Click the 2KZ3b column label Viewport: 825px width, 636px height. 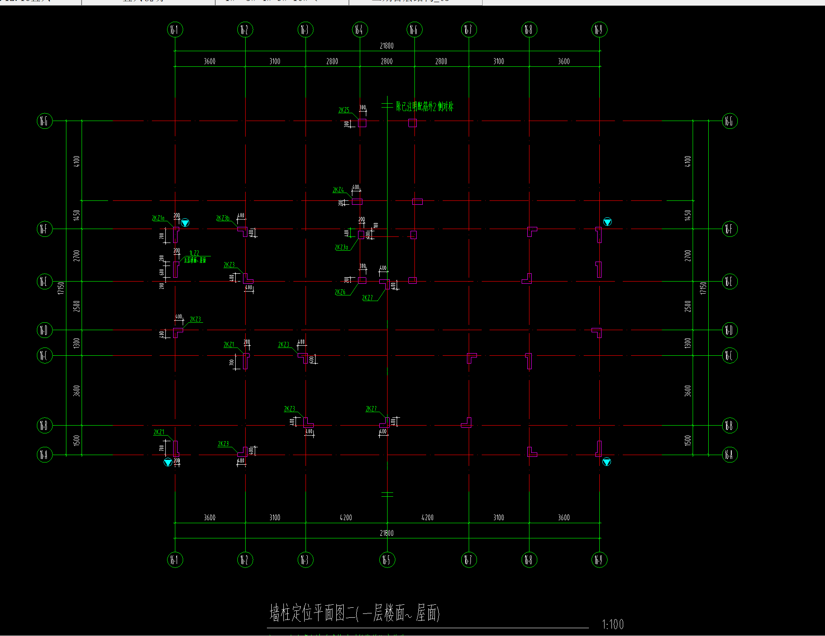pyautogui.click(x=223, y=218)
